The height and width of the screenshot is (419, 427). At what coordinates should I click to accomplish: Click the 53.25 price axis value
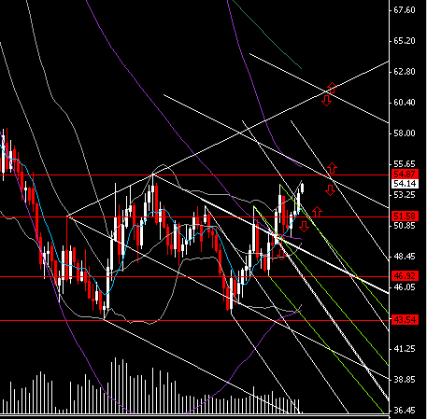tap(405, 195)
